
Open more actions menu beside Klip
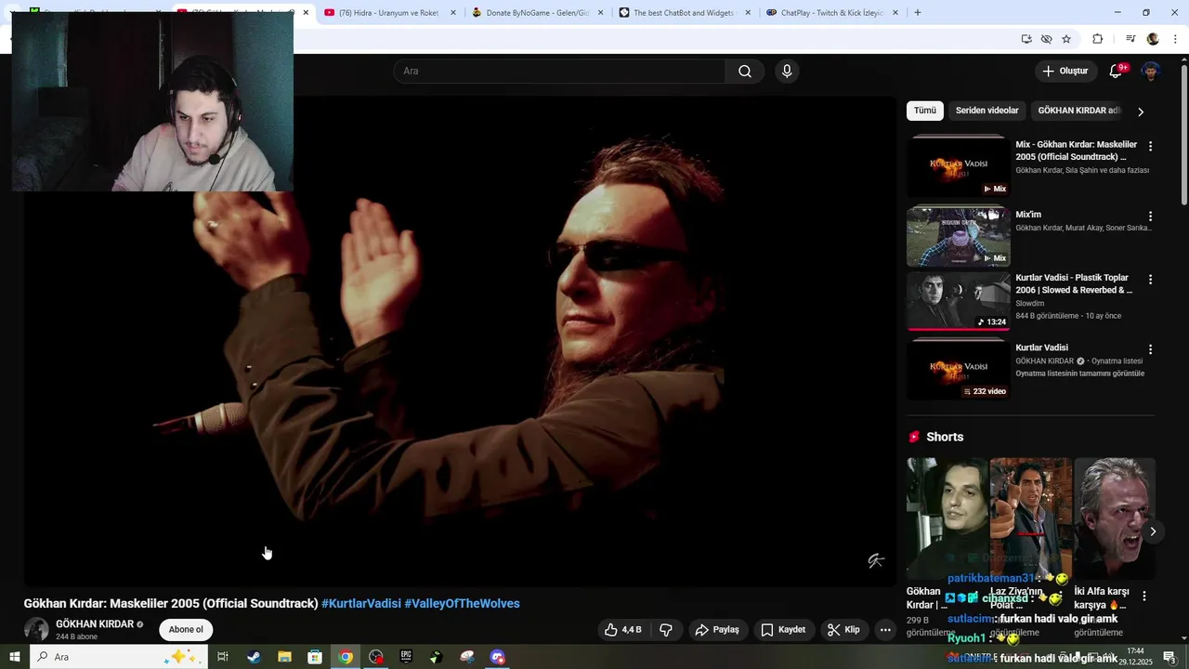click(885, 630)
